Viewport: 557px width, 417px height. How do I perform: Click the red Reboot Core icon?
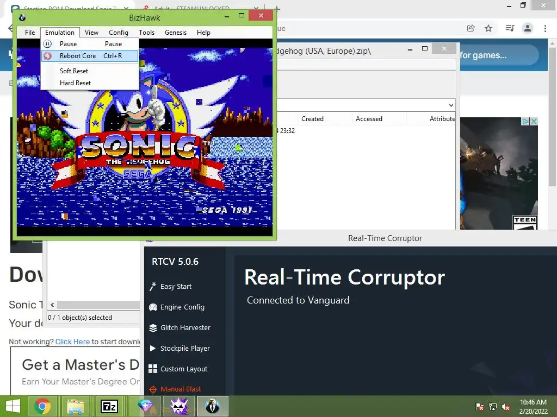coord(47,56)
